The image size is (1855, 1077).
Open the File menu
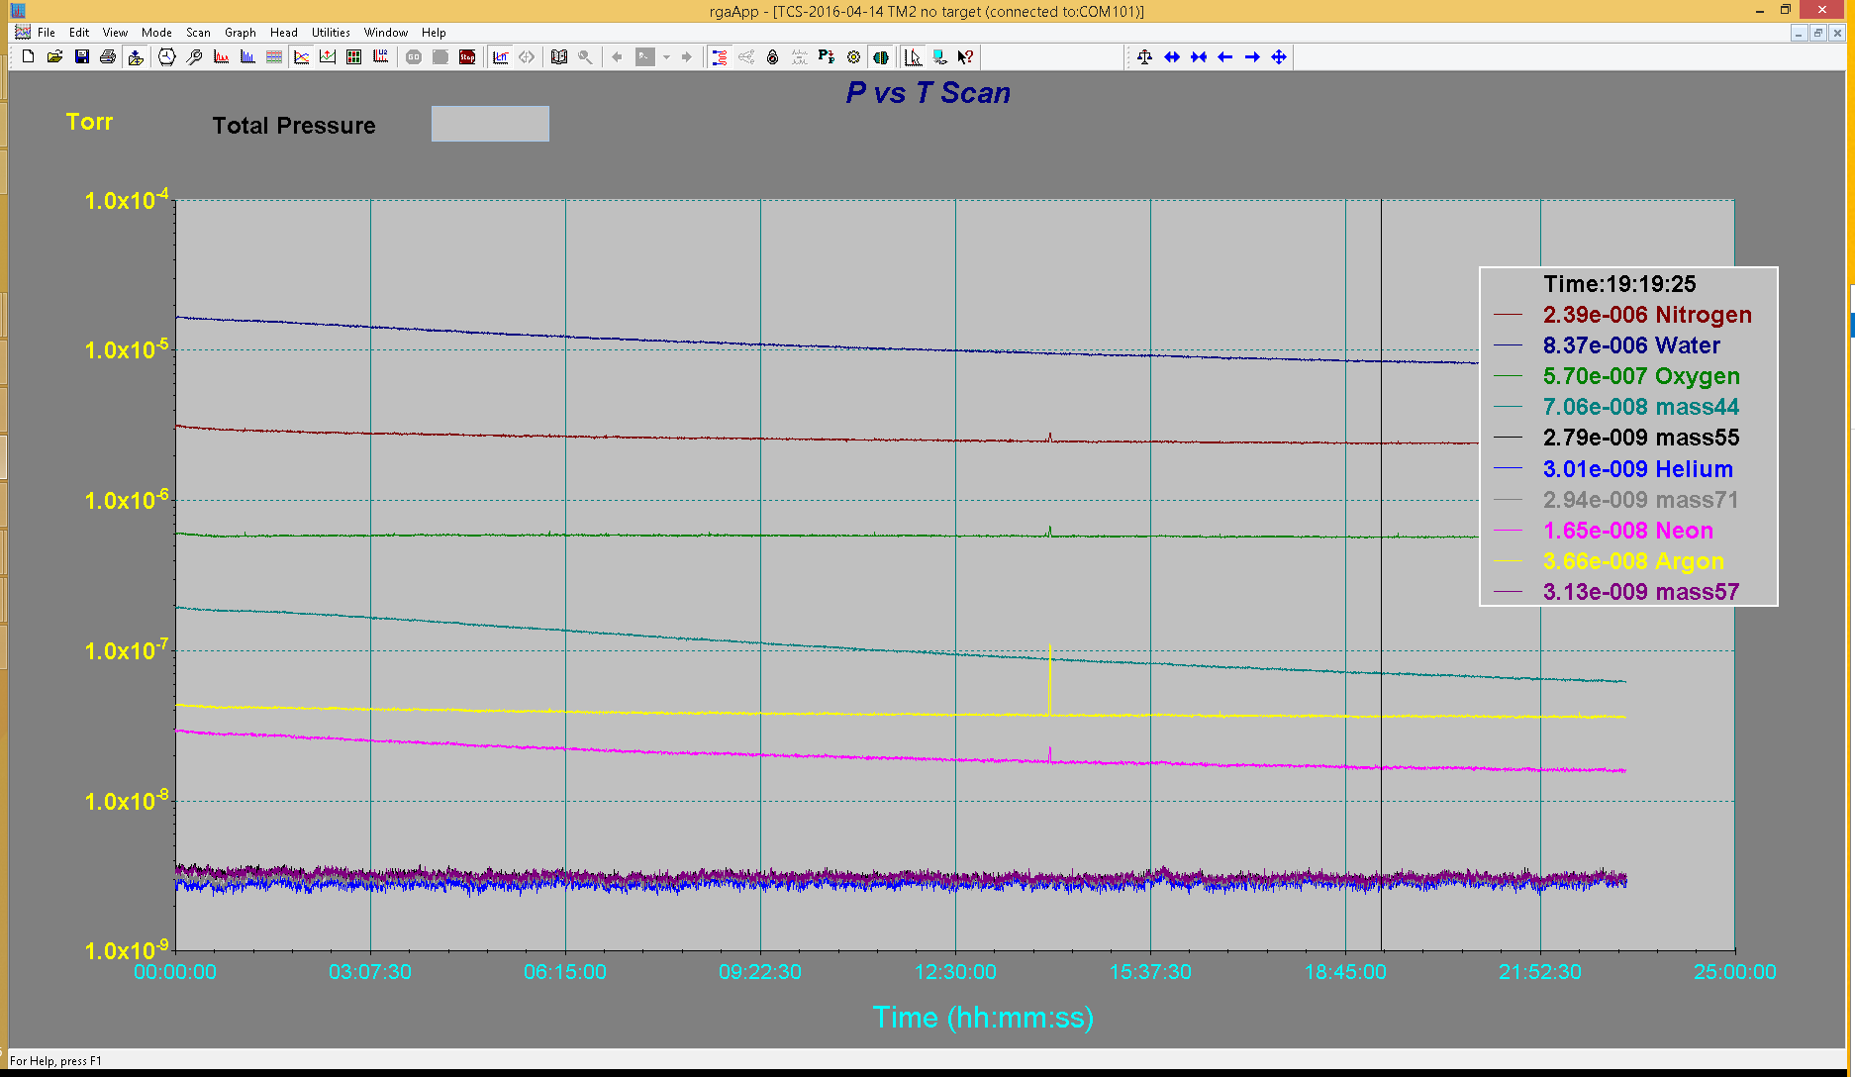(47, 33)
